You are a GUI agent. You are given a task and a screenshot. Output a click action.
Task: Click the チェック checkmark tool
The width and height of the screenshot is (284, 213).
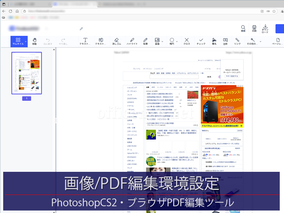[201, 41]
